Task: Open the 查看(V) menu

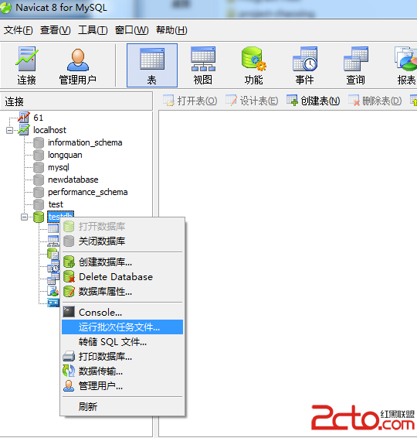Action: [55, 30]
